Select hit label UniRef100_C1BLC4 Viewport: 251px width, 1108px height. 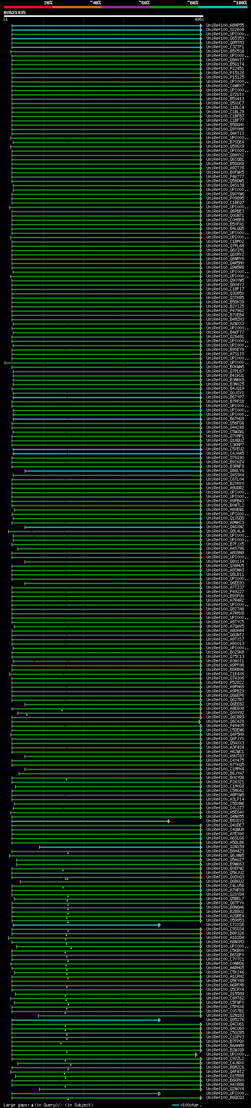(225, 108)
